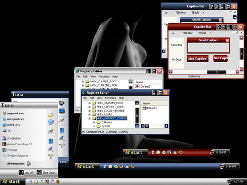
Task: Click the tray symbol beside 8:34 PM clock
Action: 222,167
